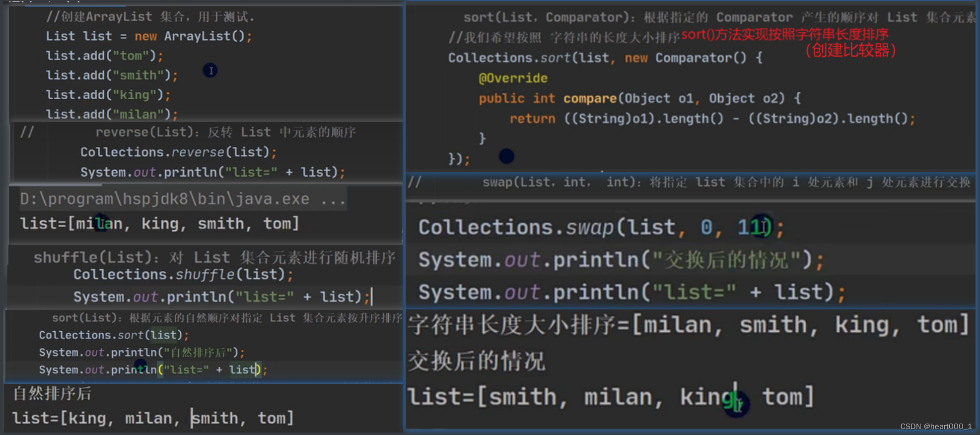This screenshot has width=980, height=435.
Task: Click the 'public int compare(Object o1, Object o2)' line
Action: pyautogui.click(x=640, y=98)
